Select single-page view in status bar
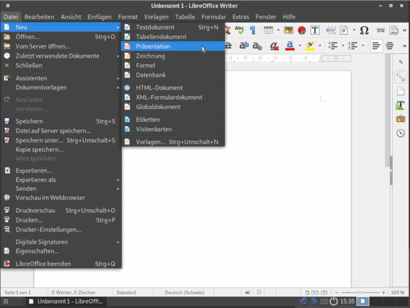The width and height of the screenshot is (410, 308). (x=307, y=292)
